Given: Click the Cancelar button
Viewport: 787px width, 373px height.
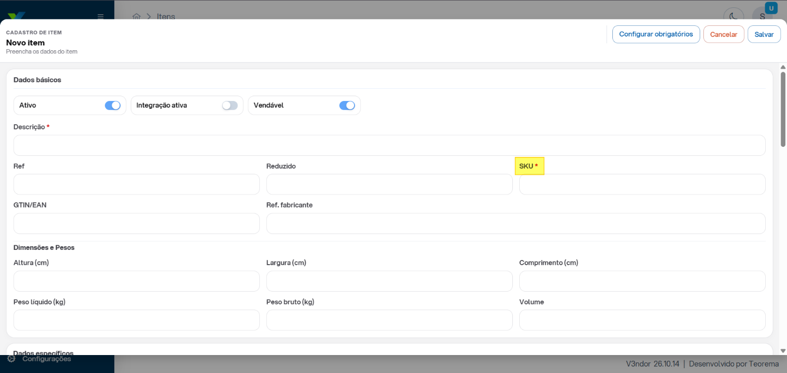Looking at the screenshot, I should pos(723,34).
